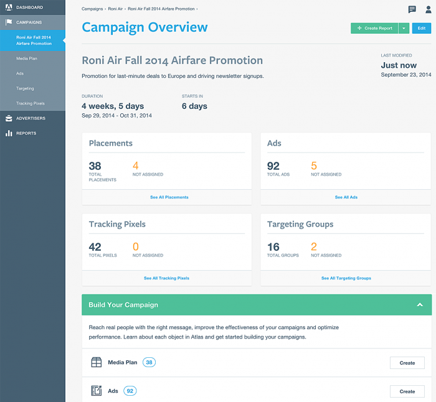
Task: Click the Media Plan table icon
Action: [97, 362]
